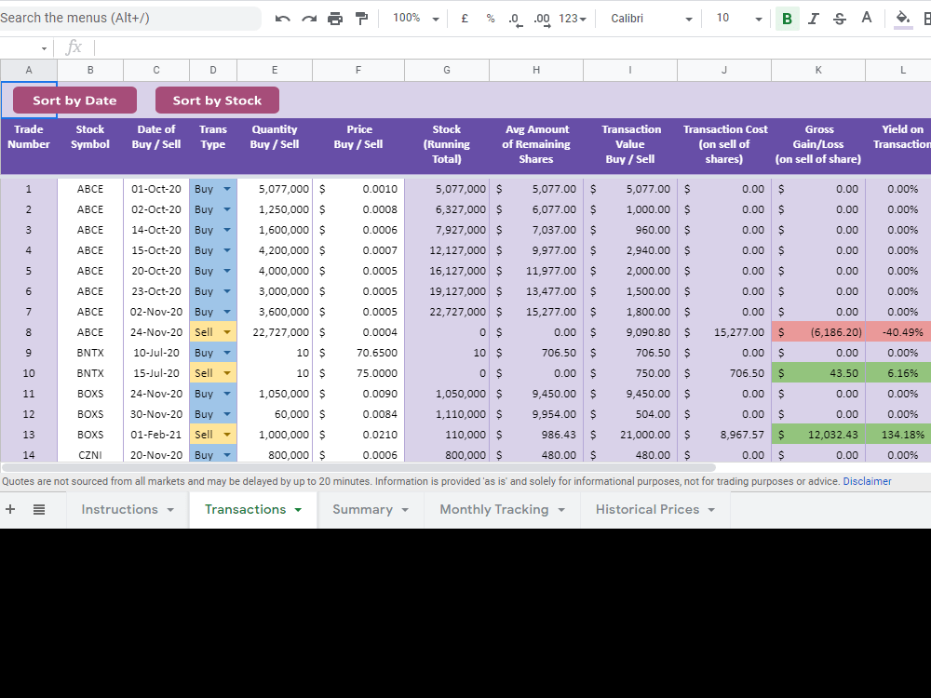Open the Print dialog
931x698 pixels.
pyautogui.click(x=335, y=18)
